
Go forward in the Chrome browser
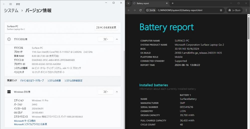[134, 10]
